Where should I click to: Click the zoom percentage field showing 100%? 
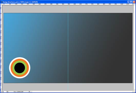tap(3, 92)
